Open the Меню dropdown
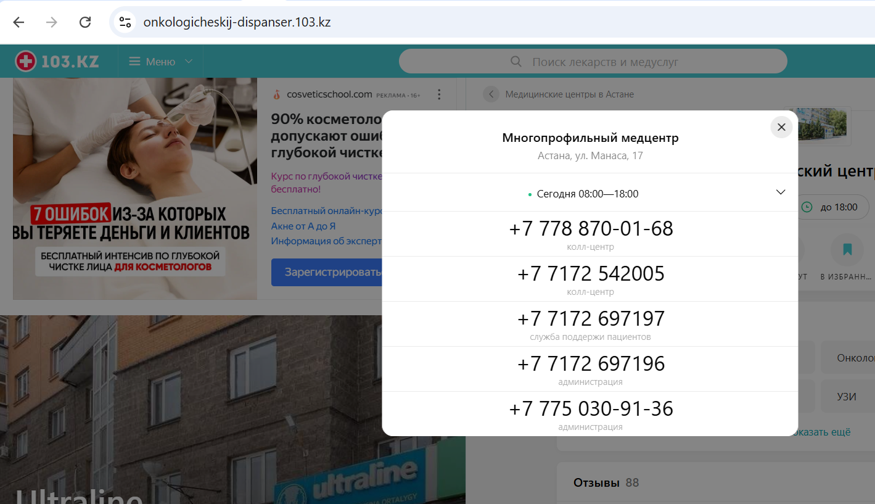This screenshot has width=875, height=504. click(x=160, y=62)
